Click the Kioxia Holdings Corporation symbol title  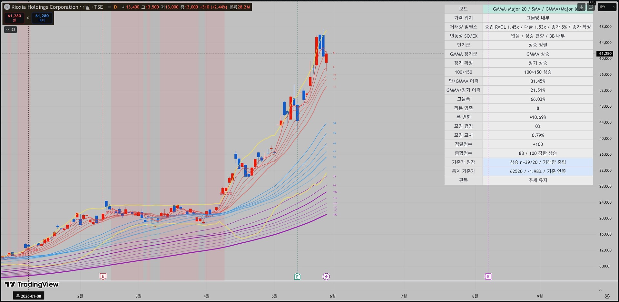[x=45, y=7]
